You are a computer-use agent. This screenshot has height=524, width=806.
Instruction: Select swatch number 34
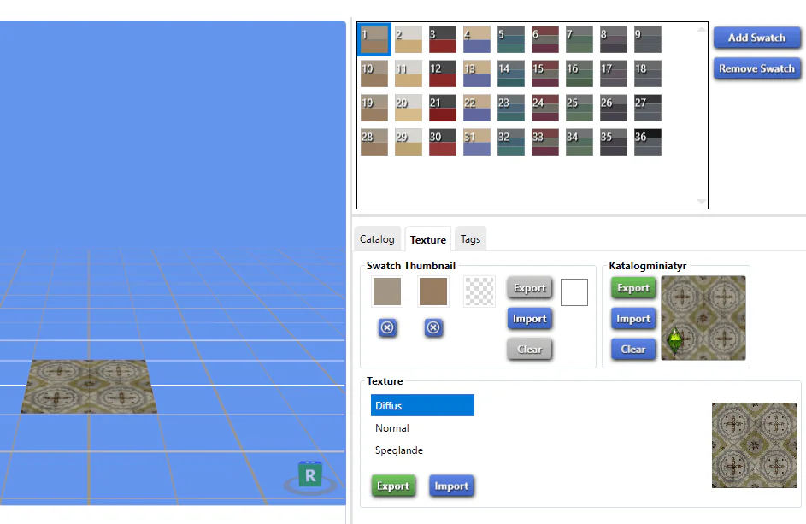coord(579,142)
